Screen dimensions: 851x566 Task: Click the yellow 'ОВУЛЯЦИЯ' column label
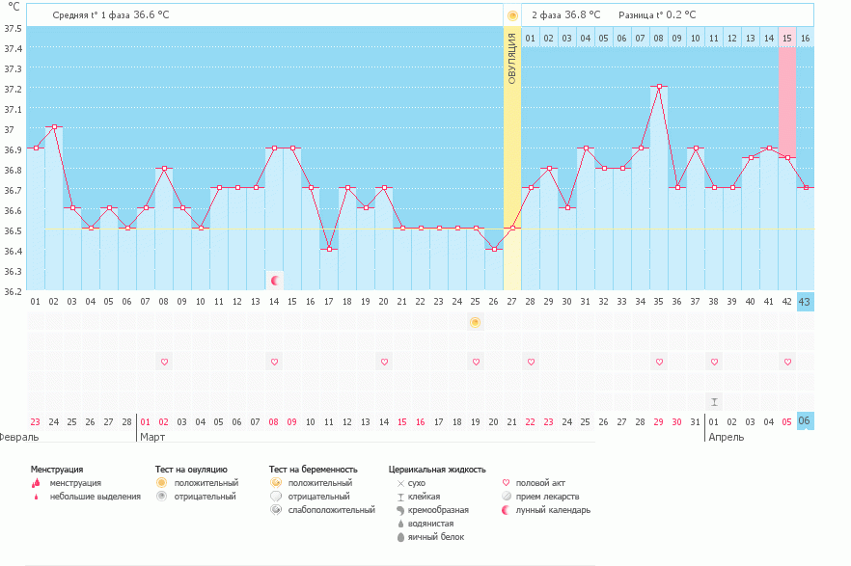tap(511, 59)
